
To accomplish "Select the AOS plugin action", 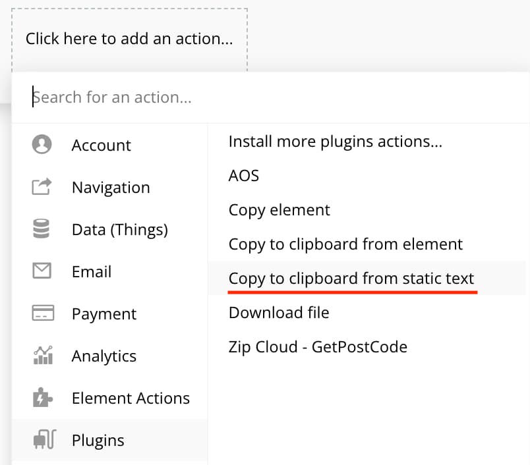I will pyautogui.click(x=244, y=176).
